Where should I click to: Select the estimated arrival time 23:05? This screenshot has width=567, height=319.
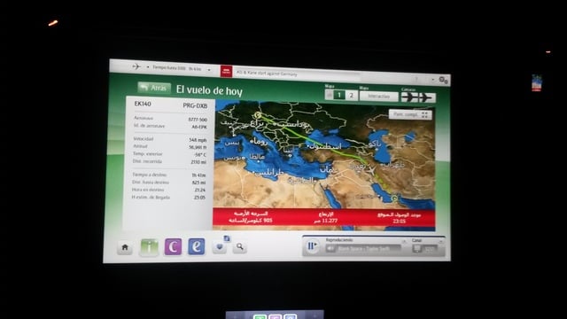[x=199, y=198]
